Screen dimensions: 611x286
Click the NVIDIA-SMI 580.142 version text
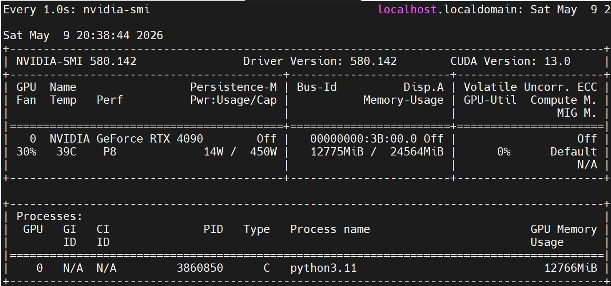76,62
